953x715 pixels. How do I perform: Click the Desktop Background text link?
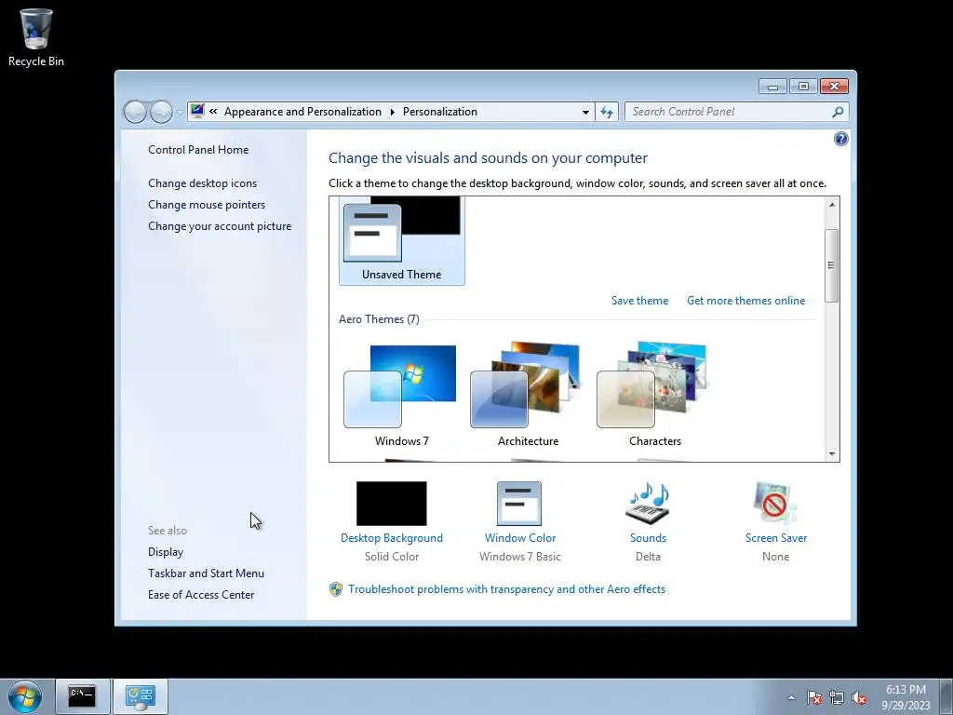tap(392, 537)
